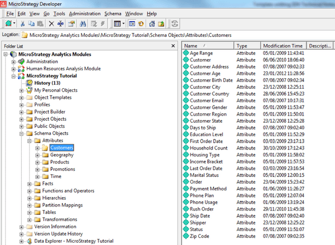
Task: Select History (13) in the tree
Action: click(x=47, y=83)
